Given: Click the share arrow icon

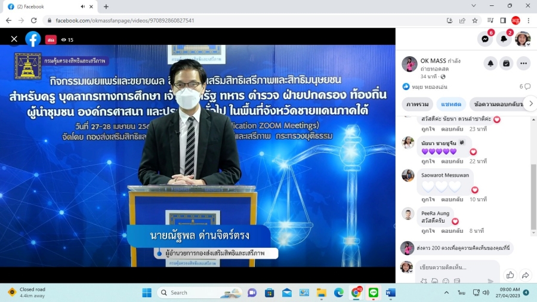Looking at the screenshot, I should coord(525,275).
